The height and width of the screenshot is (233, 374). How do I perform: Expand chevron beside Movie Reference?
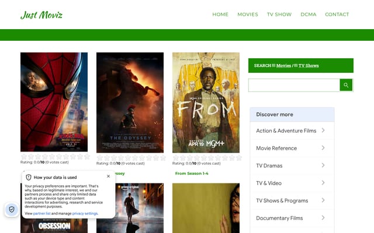[323, 148]
